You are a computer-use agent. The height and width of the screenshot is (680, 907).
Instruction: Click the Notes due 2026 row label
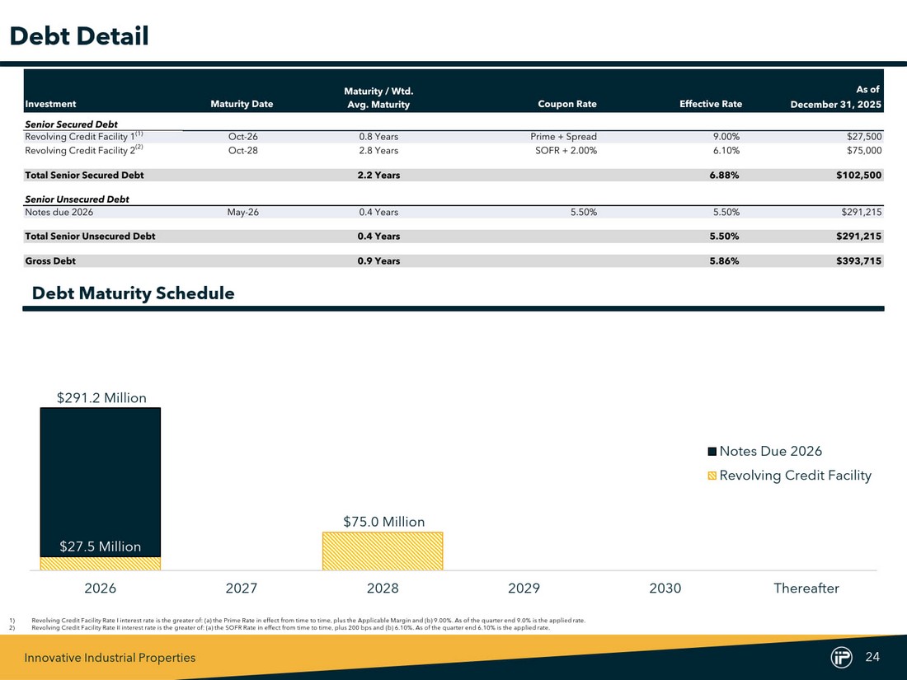pos(59,212)
